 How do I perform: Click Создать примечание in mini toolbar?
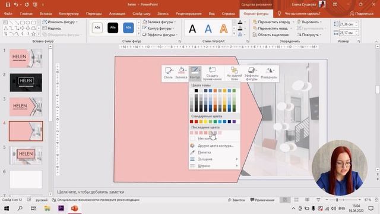[x=212, y=74]
